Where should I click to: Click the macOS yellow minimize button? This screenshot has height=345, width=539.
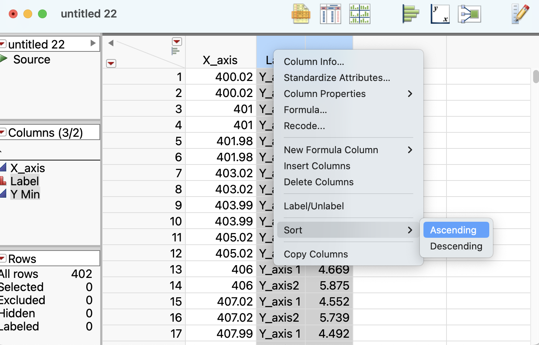(28, 14)
